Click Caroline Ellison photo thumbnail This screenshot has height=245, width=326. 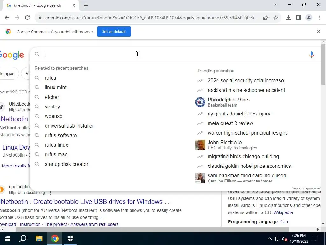pyautogui.click(x=200, y=178)
